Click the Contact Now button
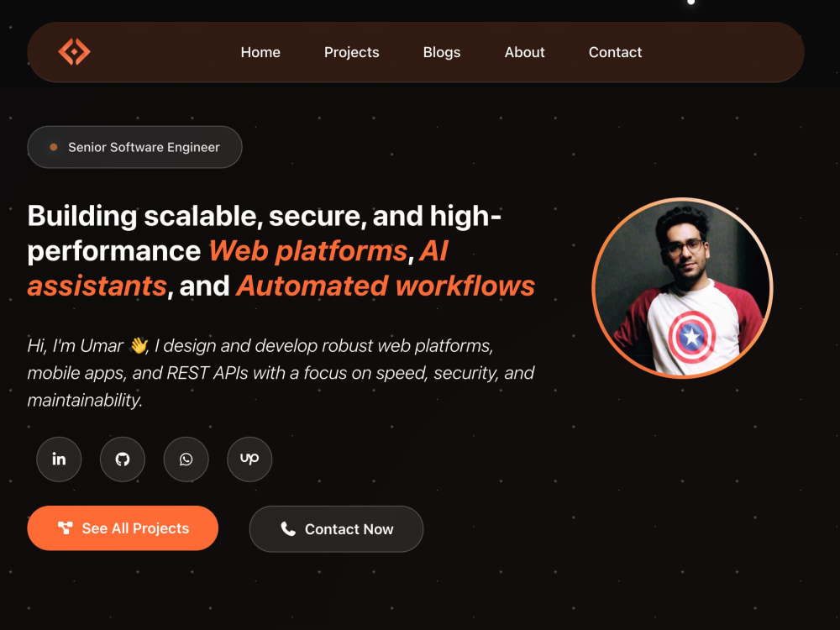840x630 pixels. (x=337, y=528)
